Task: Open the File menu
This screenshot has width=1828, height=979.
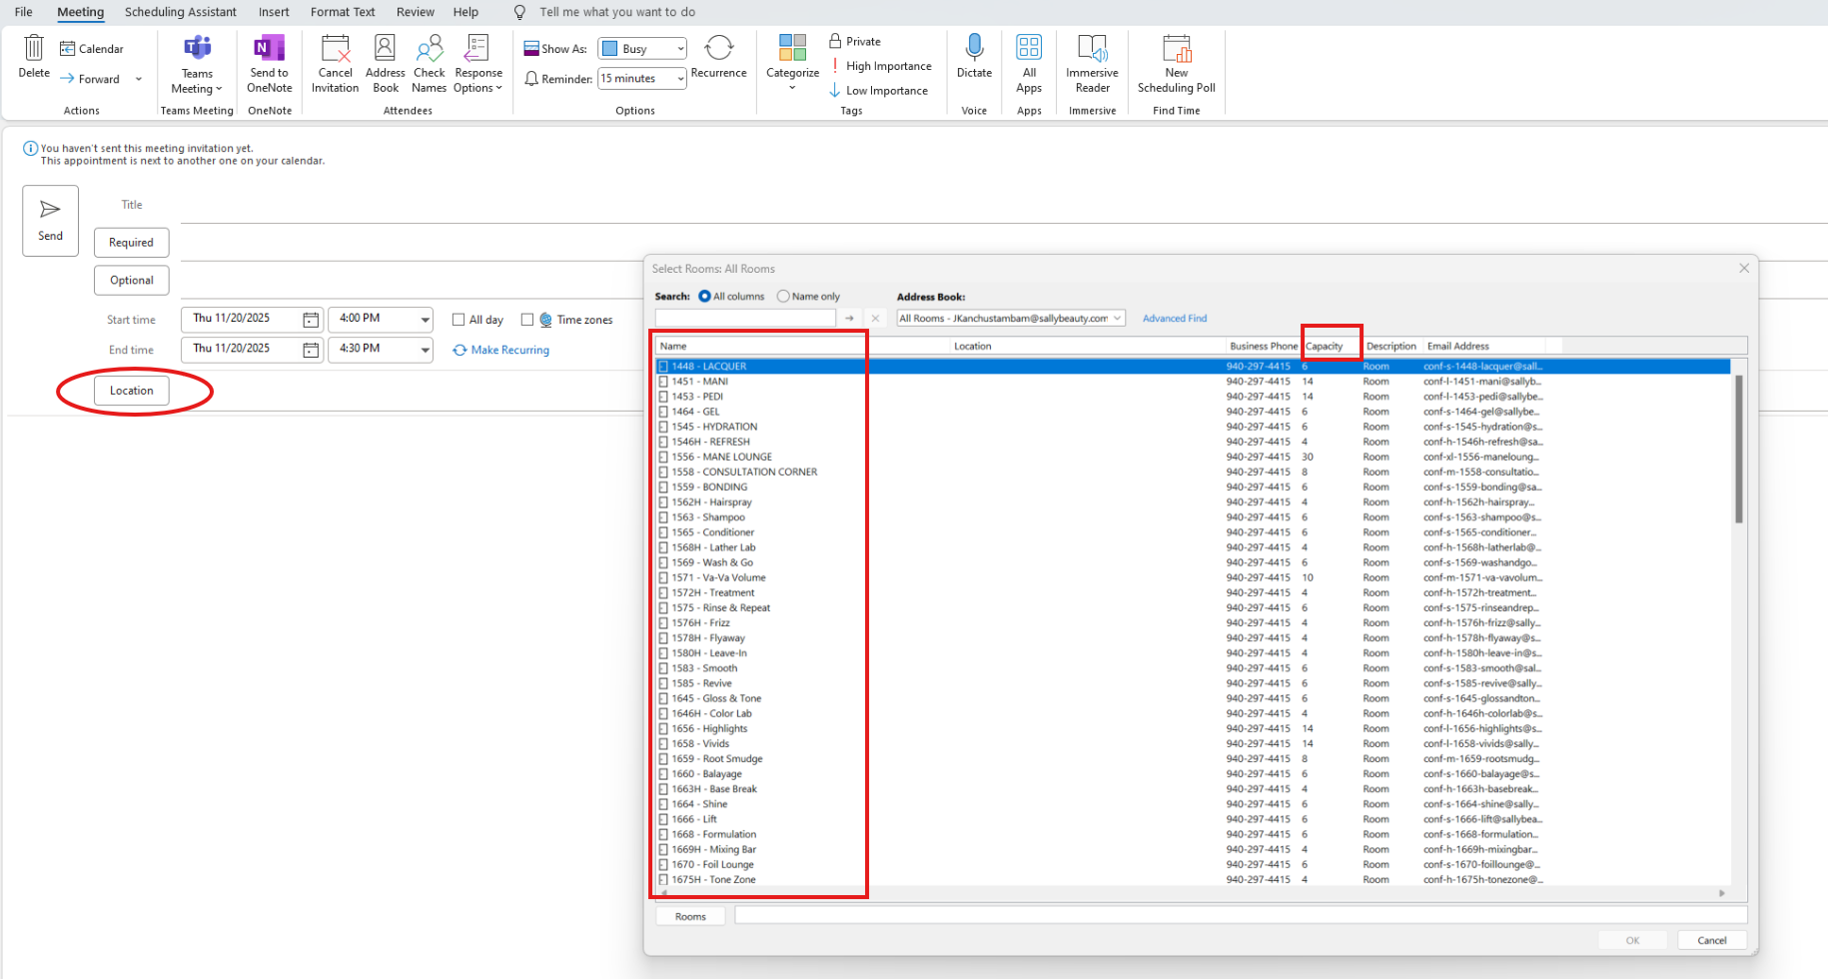Action: pos(24,12)
